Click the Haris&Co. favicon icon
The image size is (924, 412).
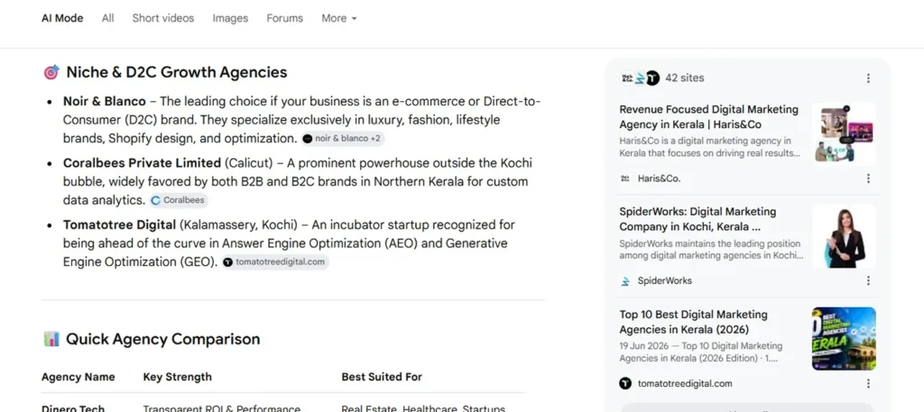pos(625,179)
